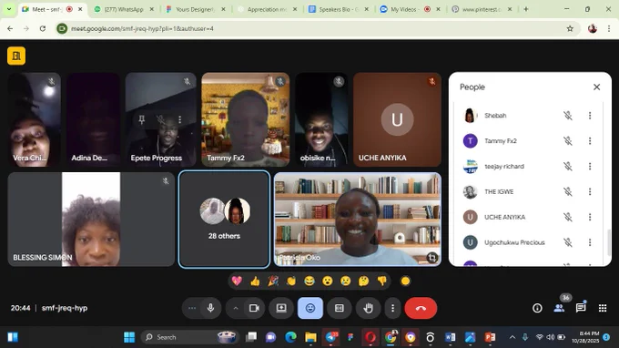Reload the Meet page
619x348 pixels.
point(43,28)
